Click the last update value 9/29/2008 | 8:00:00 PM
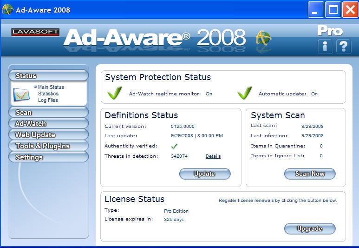This screenshot has width=359, height=248. (196, 135)
